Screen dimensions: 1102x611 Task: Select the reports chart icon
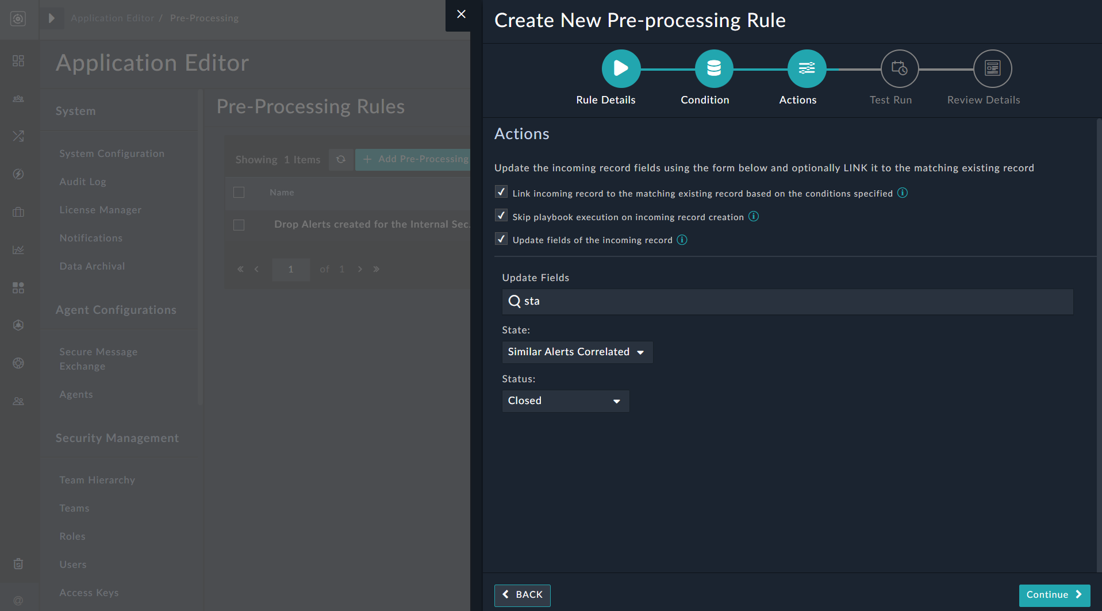[18, 249]
